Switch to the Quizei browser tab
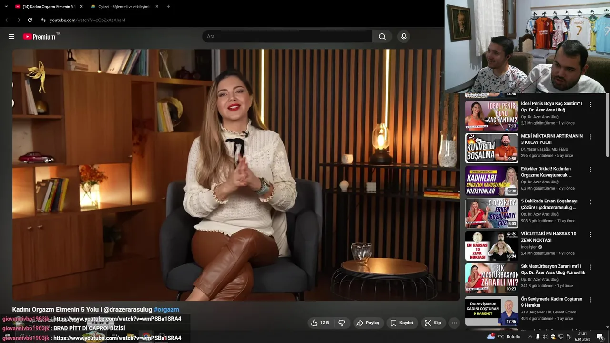Screen dimensions: 610x343 tap(124, 7)
